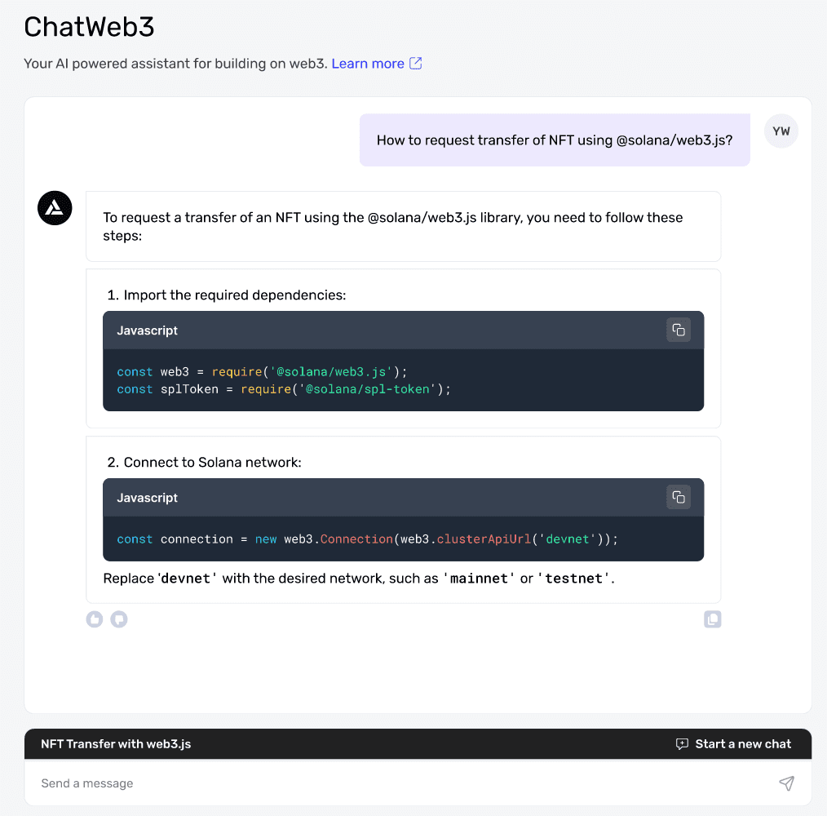This screenshot has height=816, width=827.
Task: Click the ChatWeb3 assistant avatar logo
Action: point(54,208)
